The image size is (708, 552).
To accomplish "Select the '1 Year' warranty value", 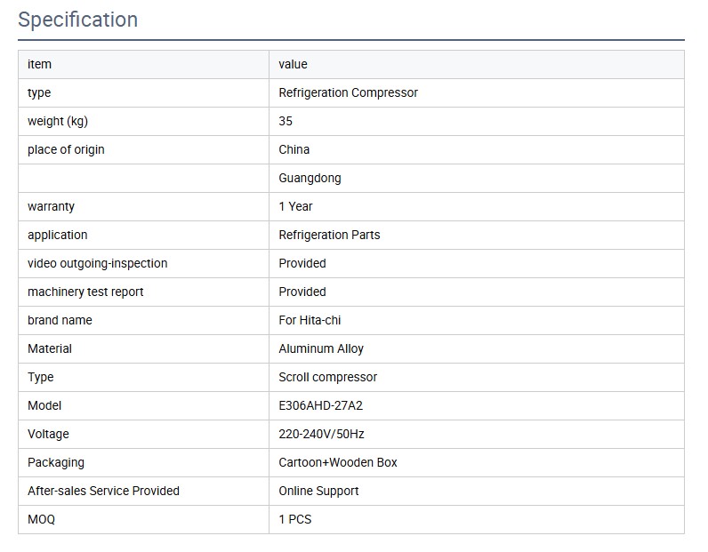I will (x=295, y=206).
